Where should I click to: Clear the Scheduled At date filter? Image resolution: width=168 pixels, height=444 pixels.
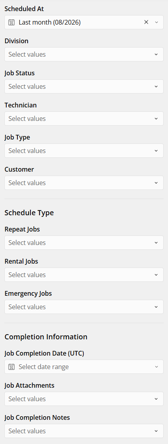click(146, 22)
